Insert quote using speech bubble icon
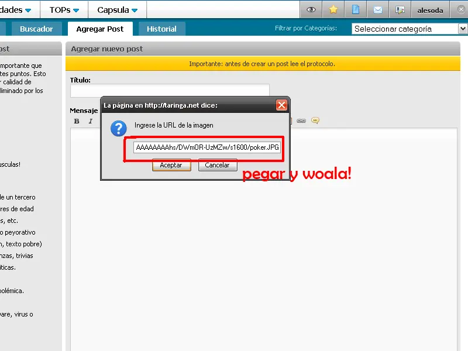 click(315, 121)
